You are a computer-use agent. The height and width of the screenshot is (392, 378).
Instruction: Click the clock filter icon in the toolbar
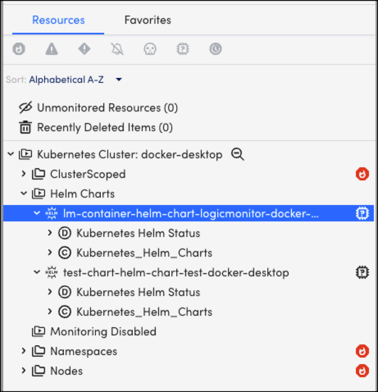[x=215, y=49]
